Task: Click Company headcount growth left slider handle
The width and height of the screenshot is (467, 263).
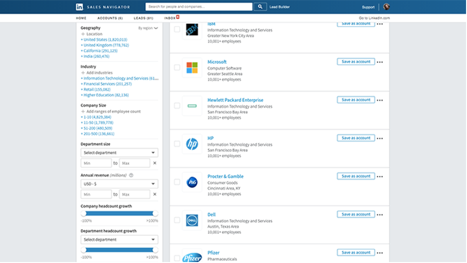Action: pos(84,214)
